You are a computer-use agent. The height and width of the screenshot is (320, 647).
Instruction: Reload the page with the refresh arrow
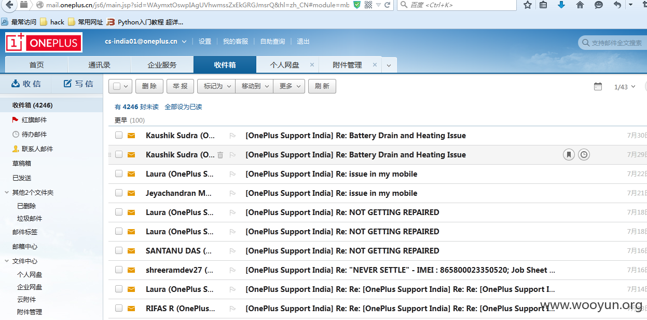pyautogui.click(x=388, y=5)
